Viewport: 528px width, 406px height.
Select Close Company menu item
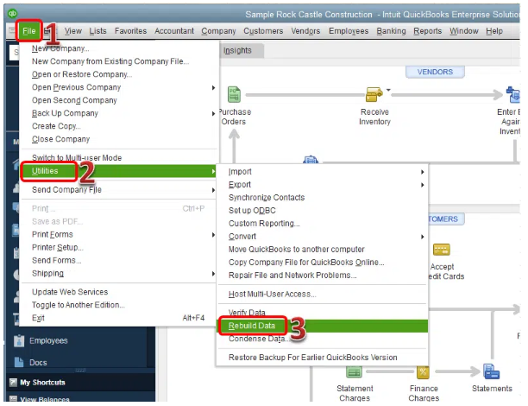119,139
